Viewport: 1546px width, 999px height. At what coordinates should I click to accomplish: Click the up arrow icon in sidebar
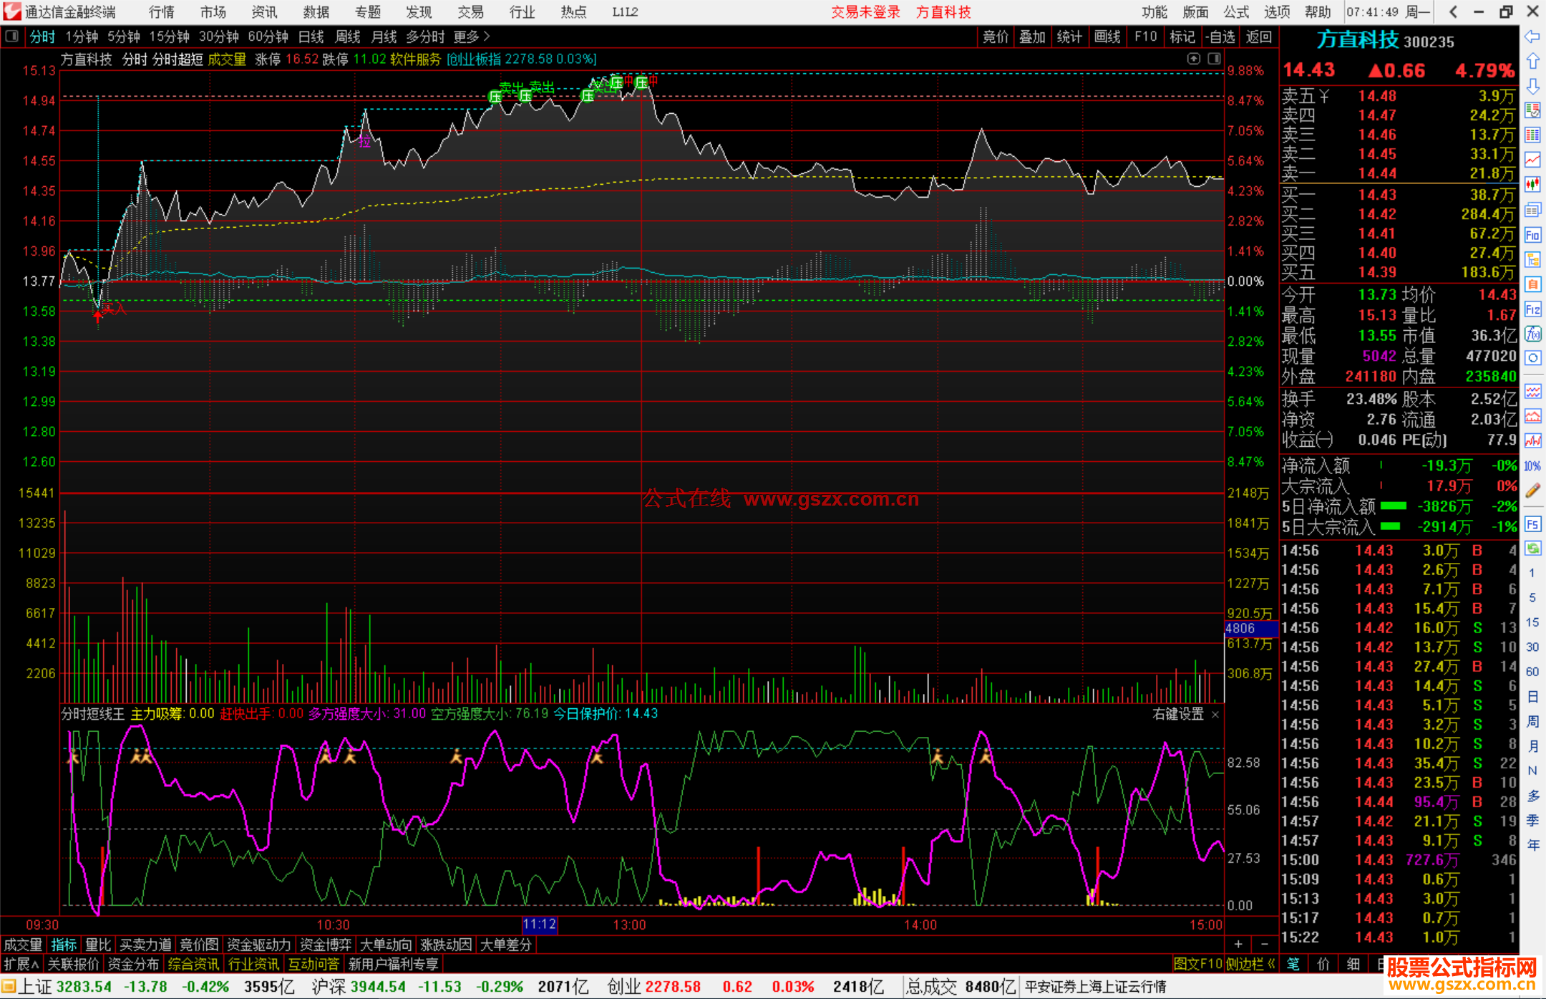1532,62
